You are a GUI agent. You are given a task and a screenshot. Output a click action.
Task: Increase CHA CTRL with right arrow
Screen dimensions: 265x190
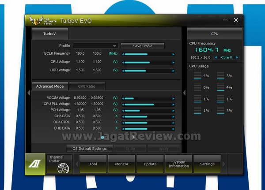[173, 123]
